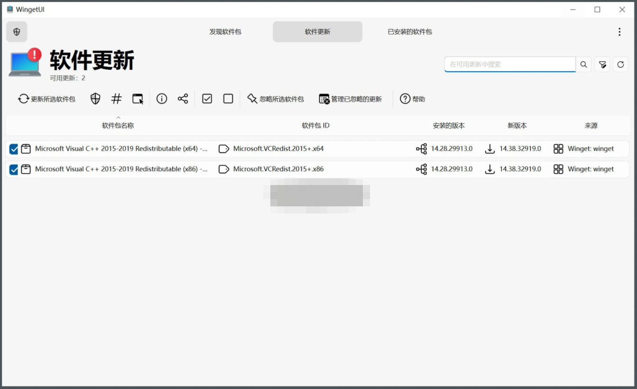Sort by the 软件包 ID column header
The height and width of the screenshot is (389, 637).
(315, 126)
